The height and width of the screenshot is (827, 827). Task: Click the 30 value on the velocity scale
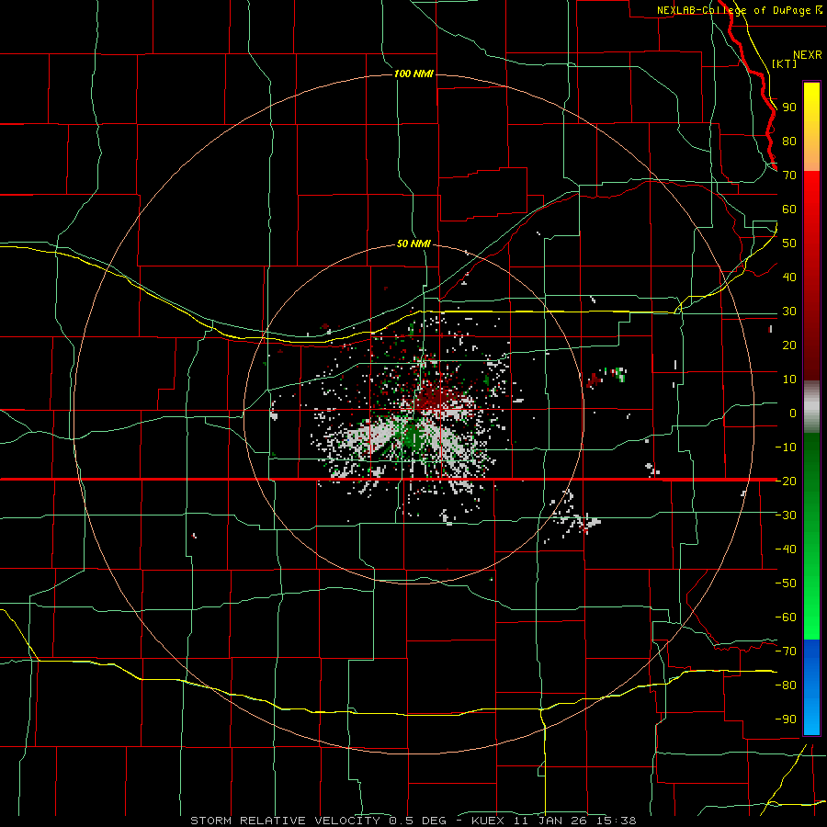click(x=789, y=312)
